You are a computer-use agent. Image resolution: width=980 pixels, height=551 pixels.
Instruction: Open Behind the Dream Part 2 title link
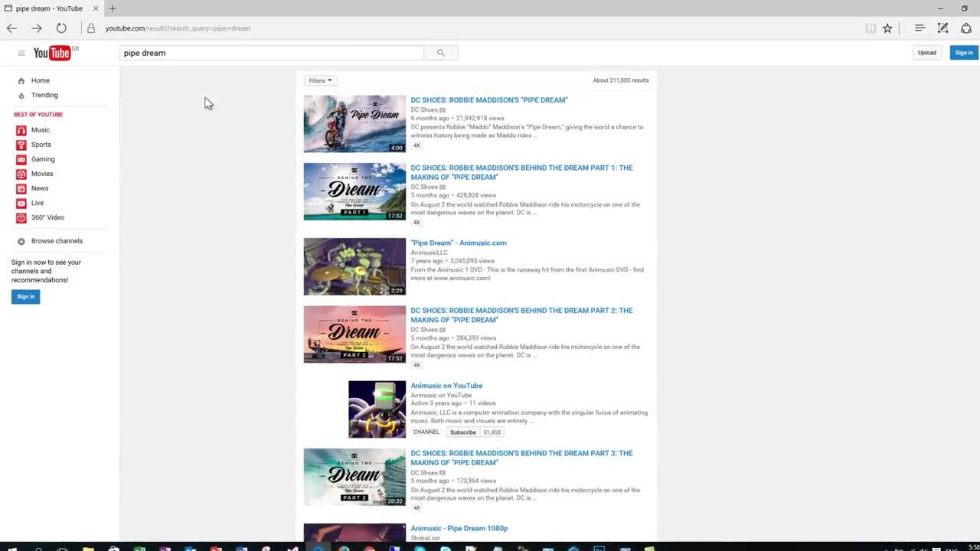[x=521, y=315]
